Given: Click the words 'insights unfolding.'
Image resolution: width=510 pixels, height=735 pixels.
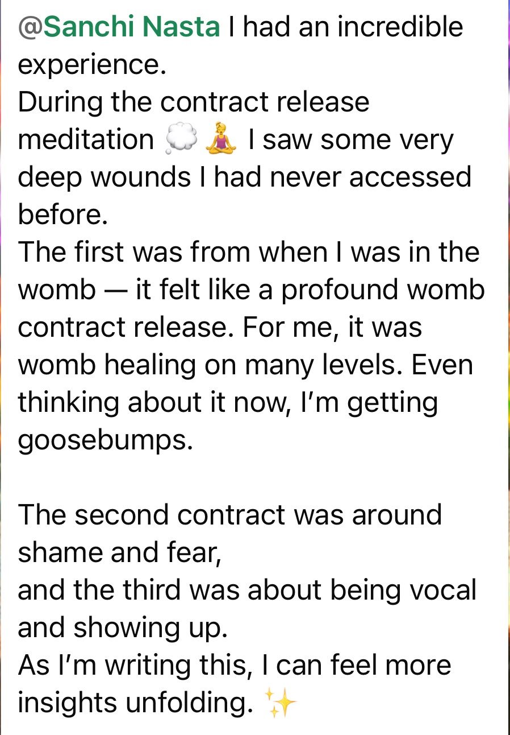Looking at the screenshot, I should pos(135,704).
